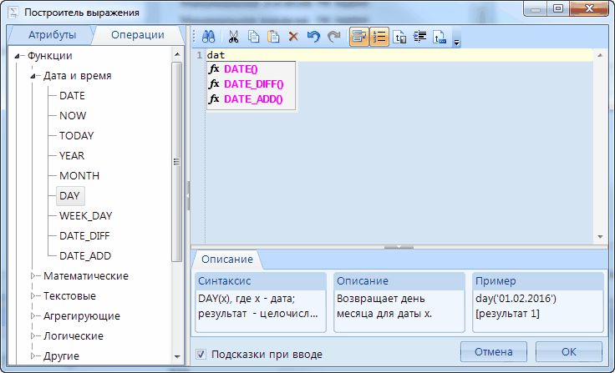Confirm with the OK button
The width and height of the screenshot is (615, 373).
pyautogui.click(x=568, y=350)
